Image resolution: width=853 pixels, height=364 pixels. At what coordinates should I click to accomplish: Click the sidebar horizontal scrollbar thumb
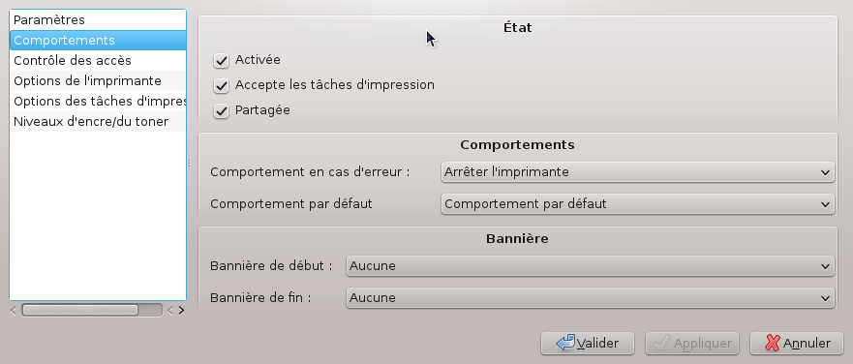point(79,310)
